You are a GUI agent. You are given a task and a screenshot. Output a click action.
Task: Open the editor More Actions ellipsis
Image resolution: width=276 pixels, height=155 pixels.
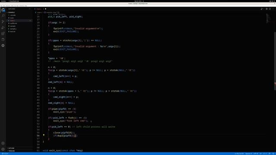(x=273, y=9)
